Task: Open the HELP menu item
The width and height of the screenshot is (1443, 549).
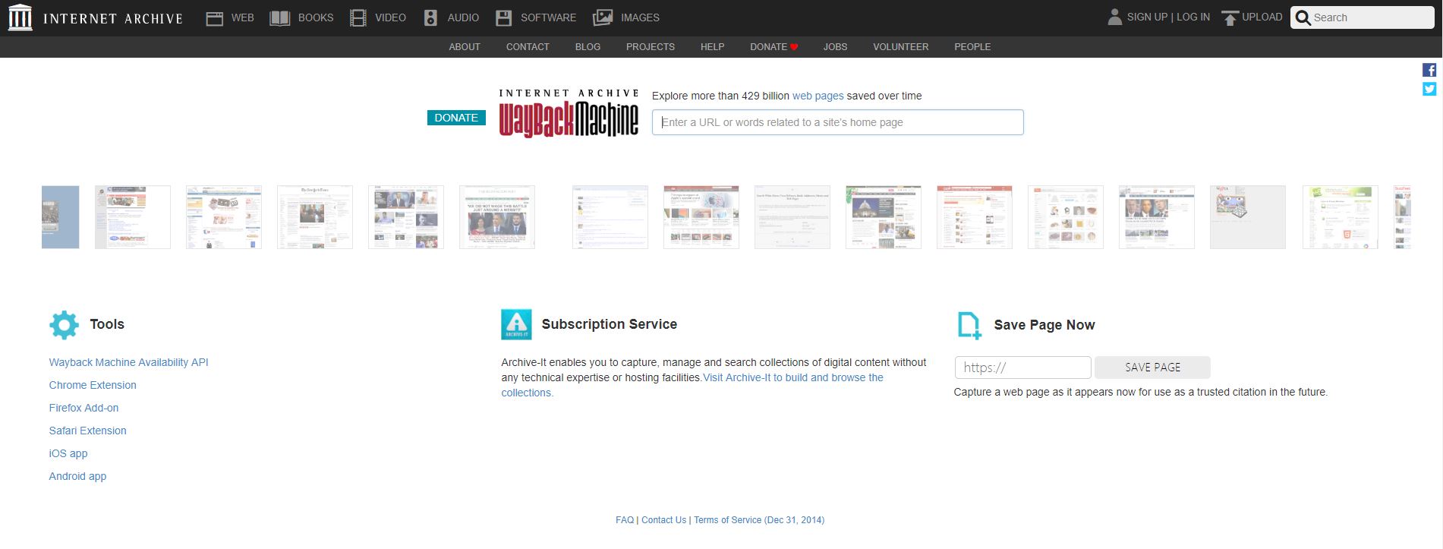Action: click(712, 47)
